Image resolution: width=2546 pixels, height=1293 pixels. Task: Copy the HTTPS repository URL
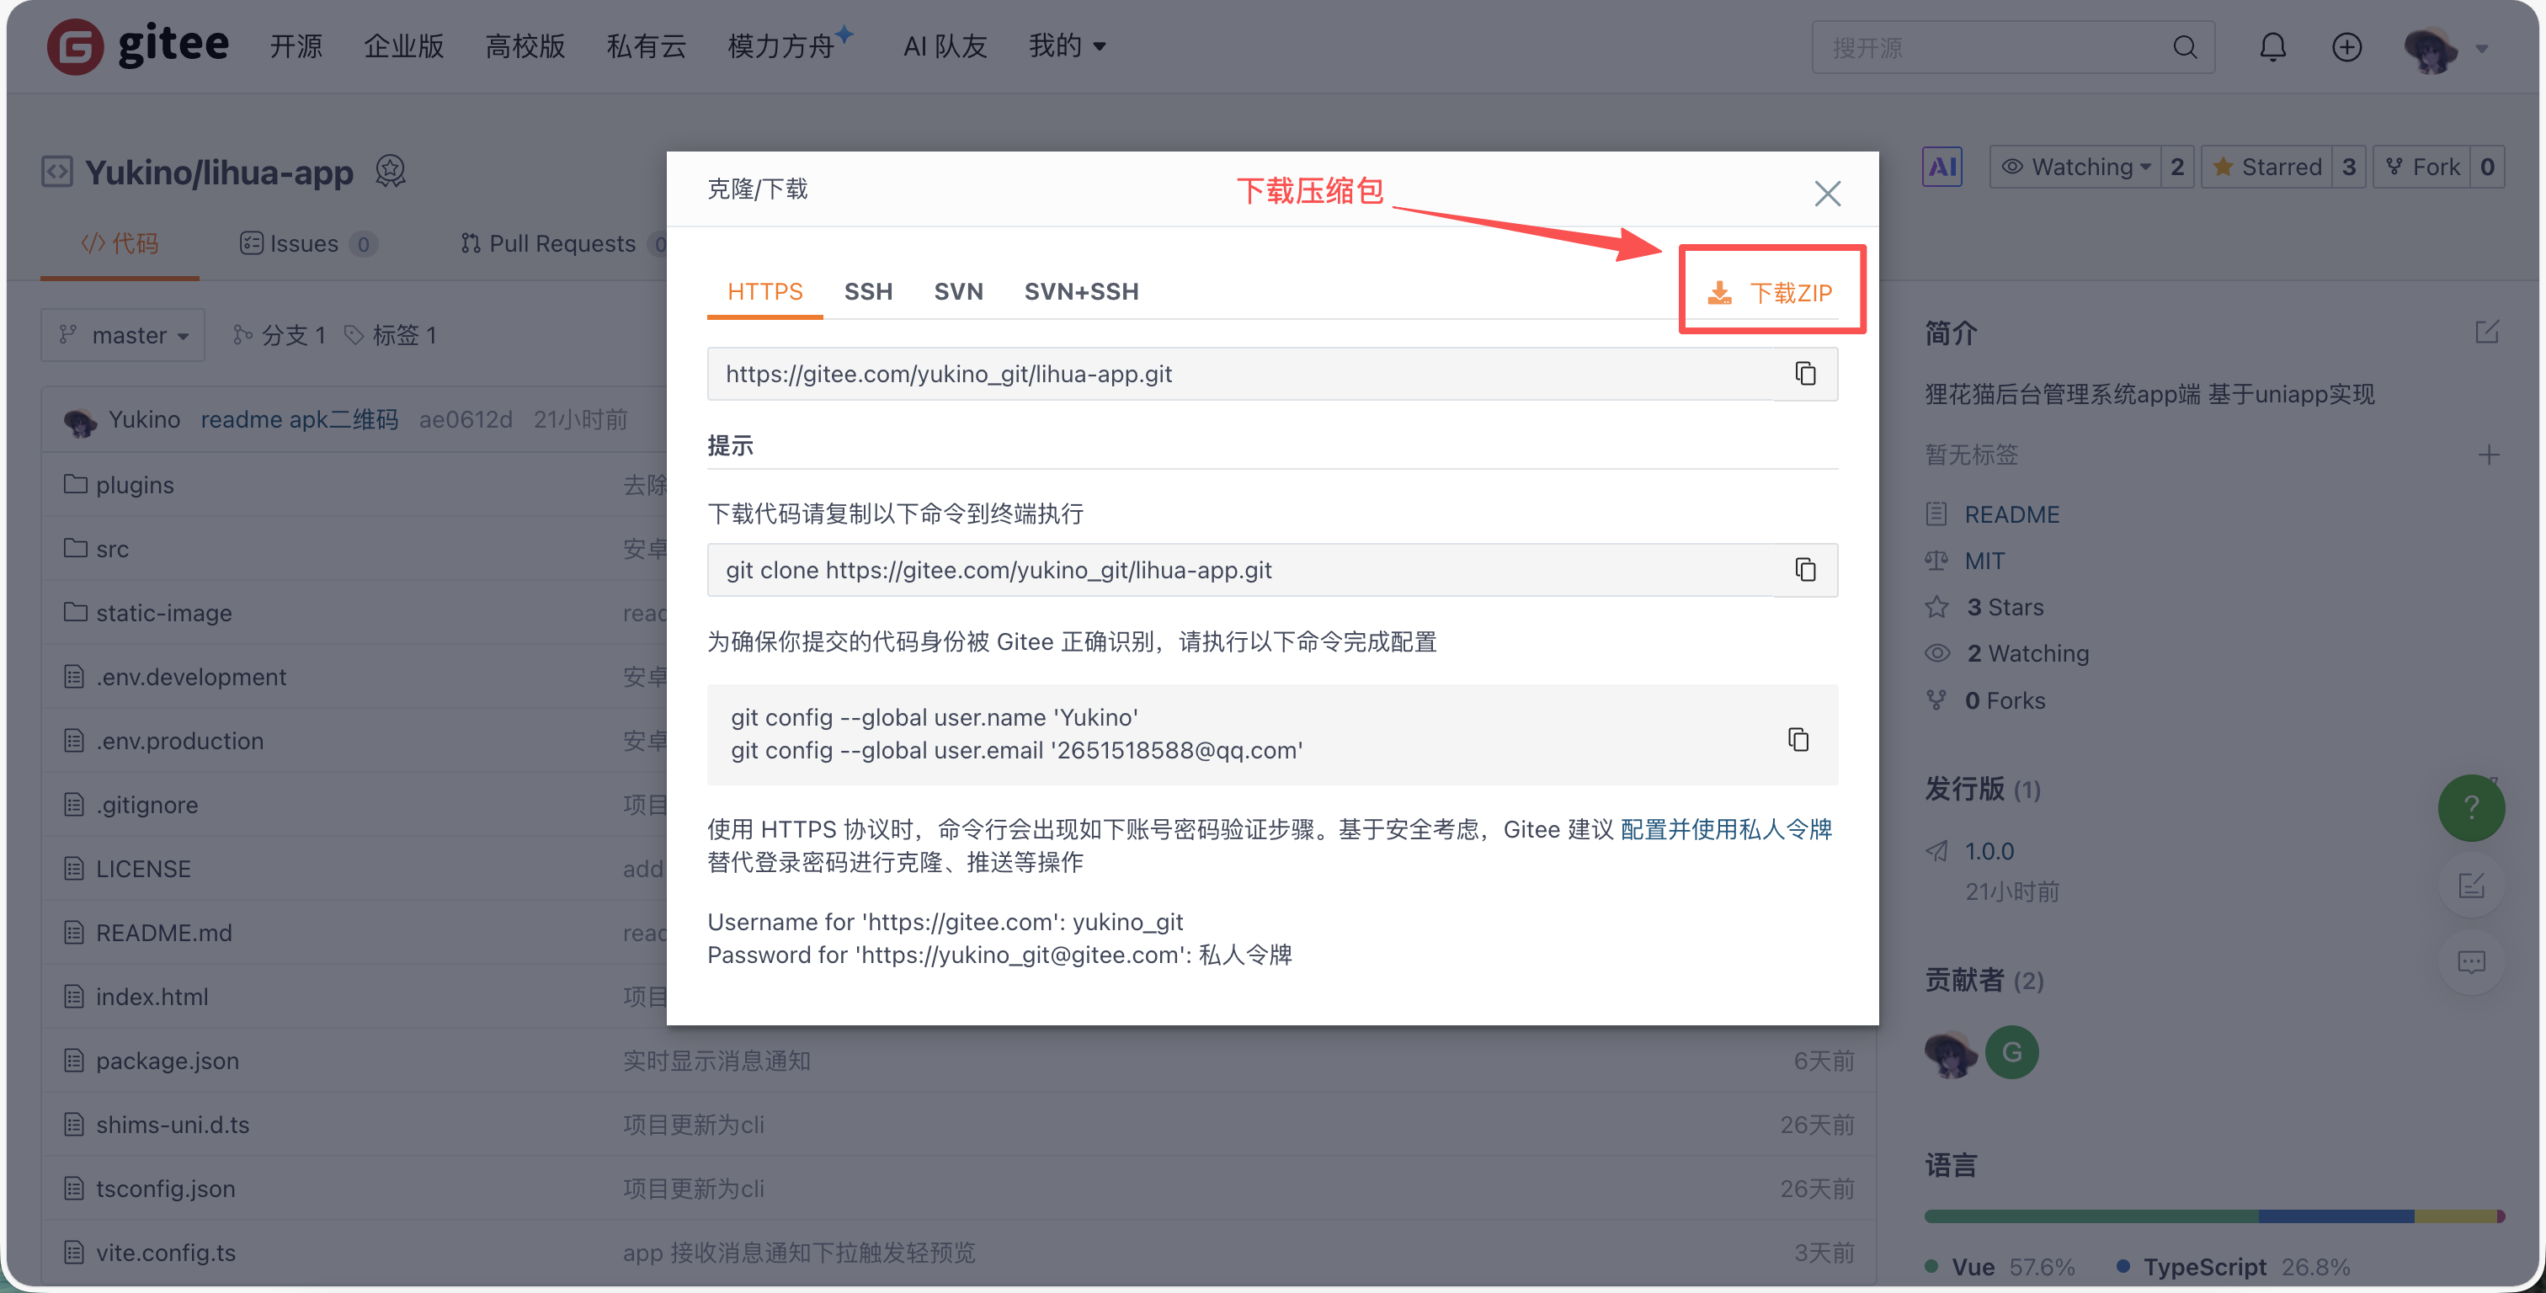coord(1805,374)
